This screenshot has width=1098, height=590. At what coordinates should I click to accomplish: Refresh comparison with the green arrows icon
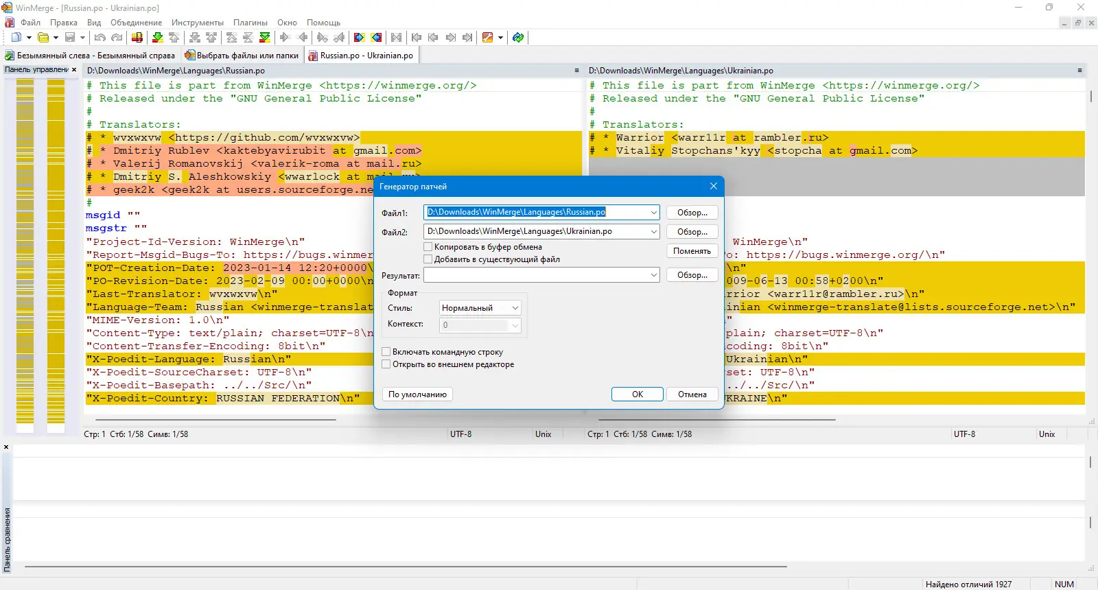coord(518,38)
